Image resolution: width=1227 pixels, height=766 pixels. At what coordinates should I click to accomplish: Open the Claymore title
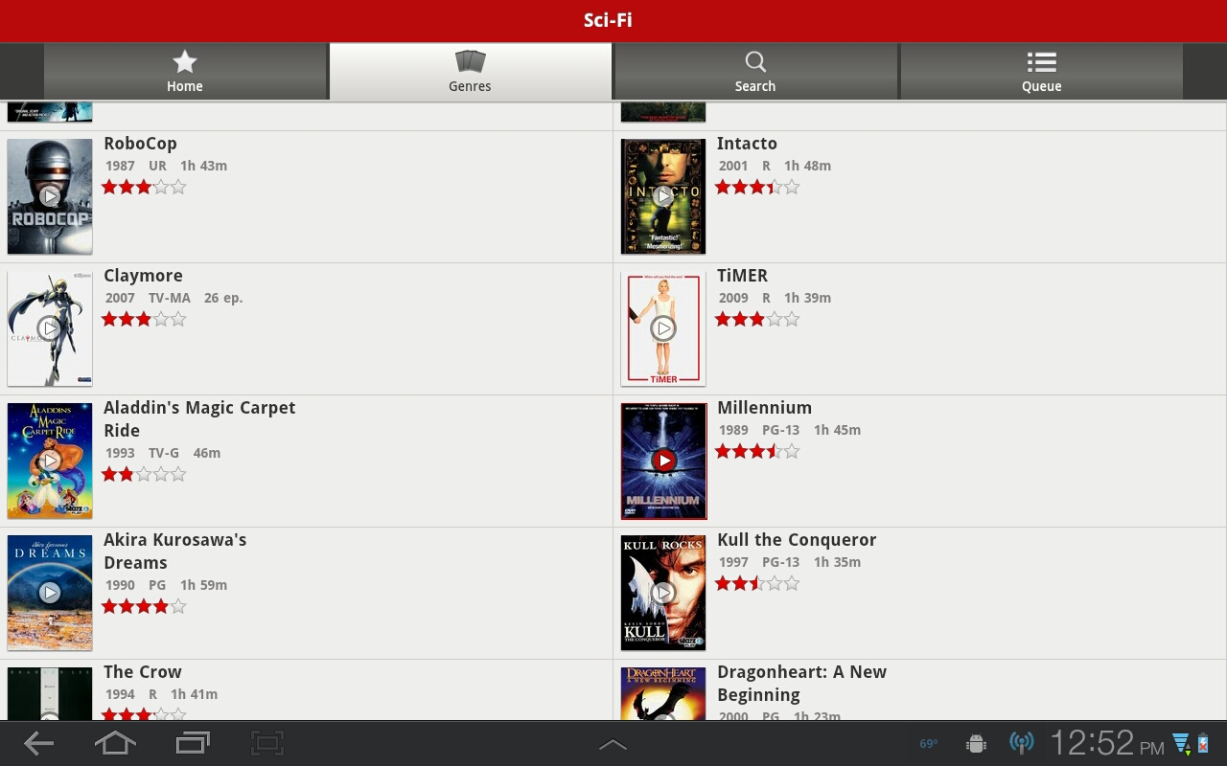click(143, 276)
